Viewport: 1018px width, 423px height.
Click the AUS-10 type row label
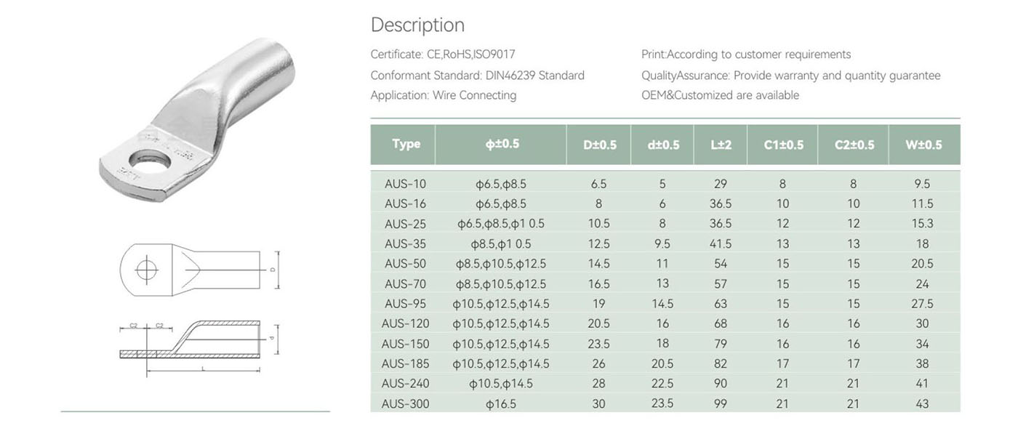(405, 184)
